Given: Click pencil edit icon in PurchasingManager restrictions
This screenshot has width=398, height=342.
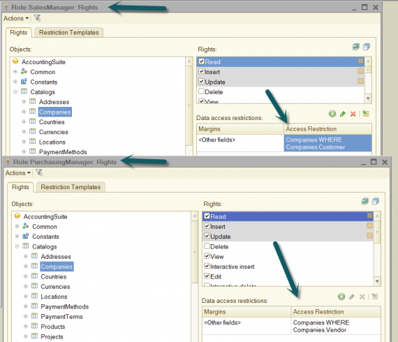Looking at the screenshot, I should click(352, 297).
